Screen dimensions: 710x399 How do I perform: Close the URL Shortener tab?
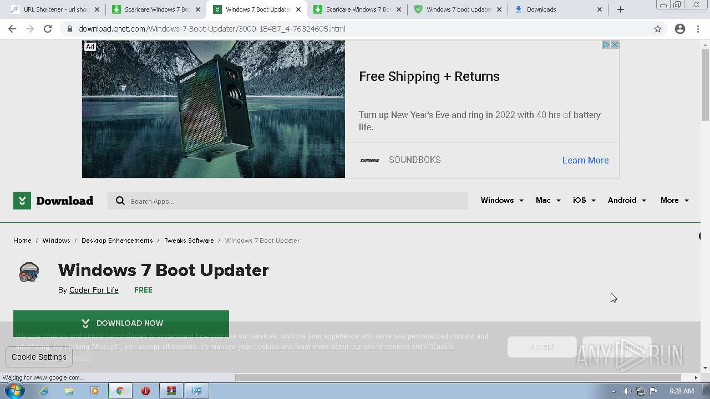[x=97, y=9]
